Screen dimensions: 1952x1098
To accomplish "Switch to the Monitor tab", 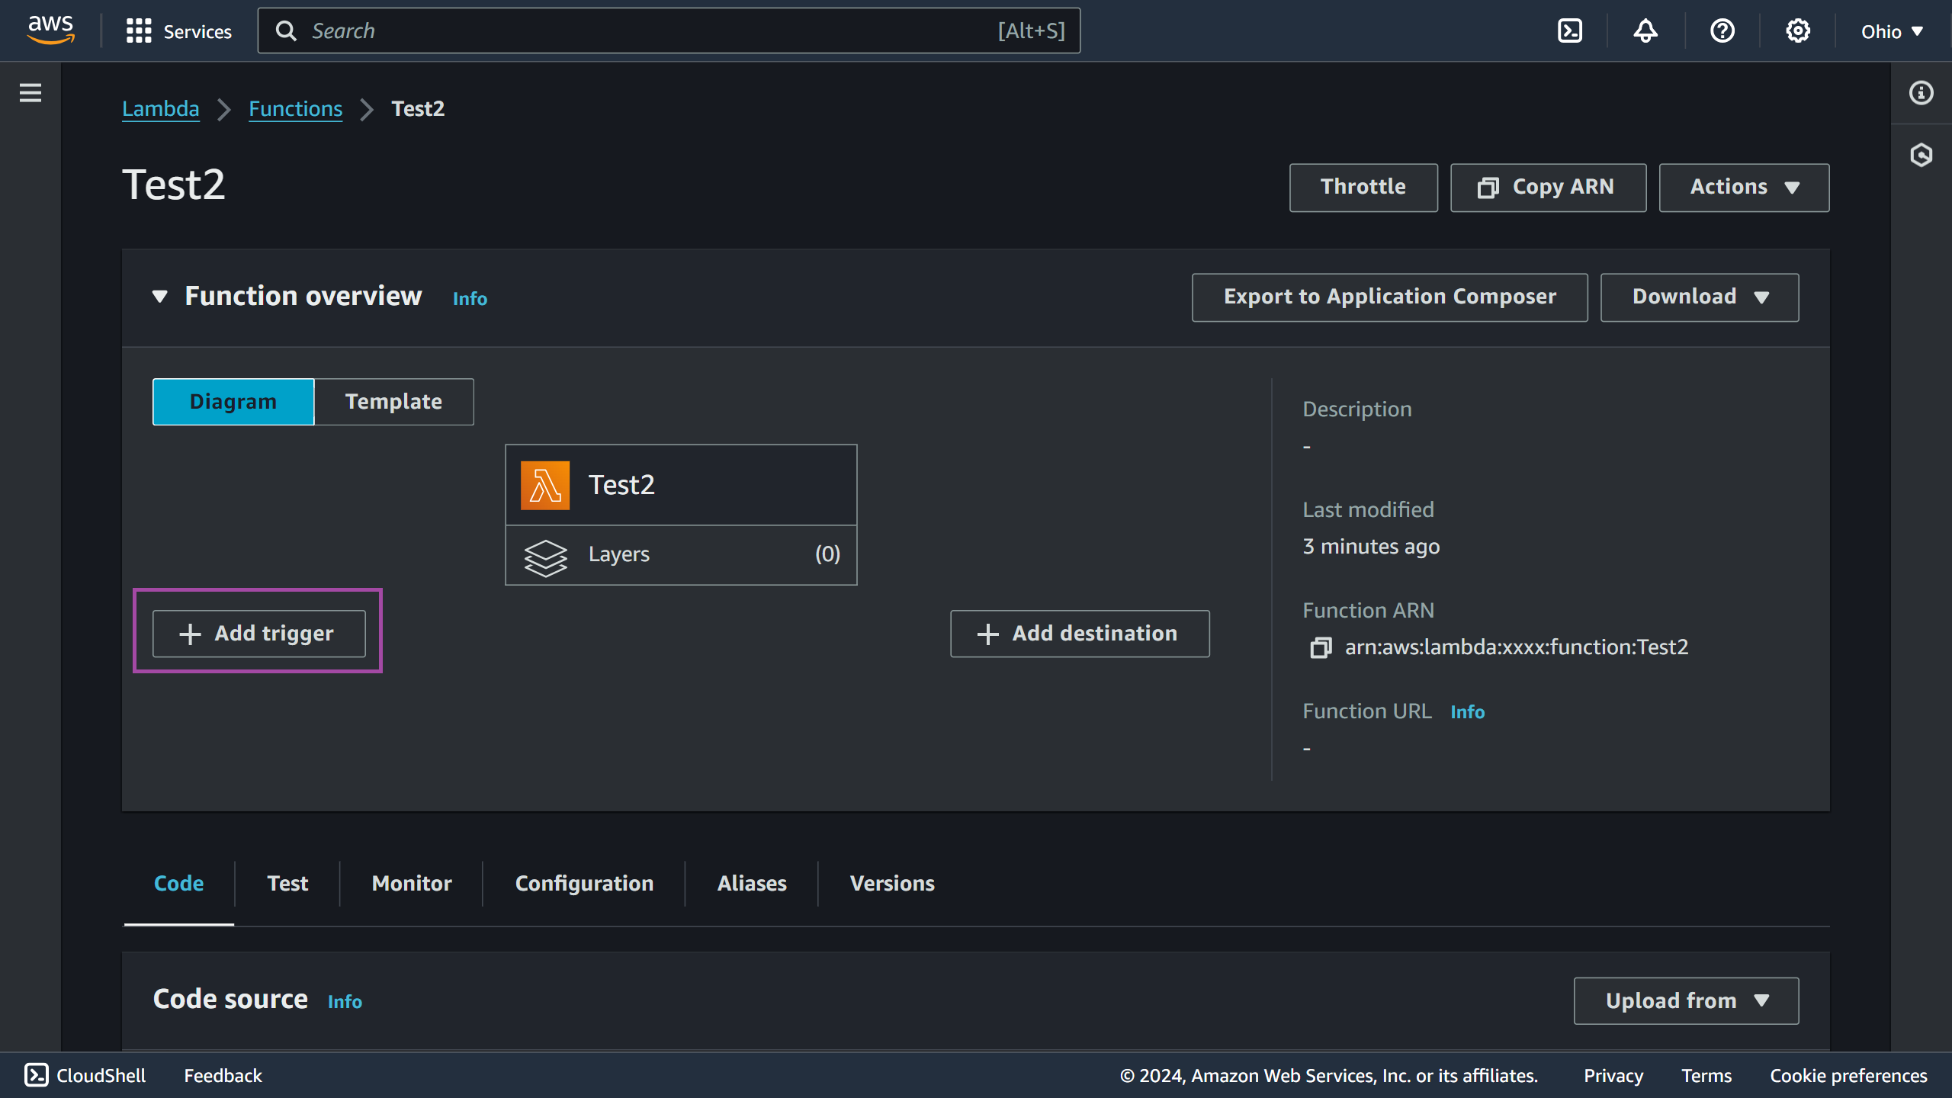I will point(412,884).
